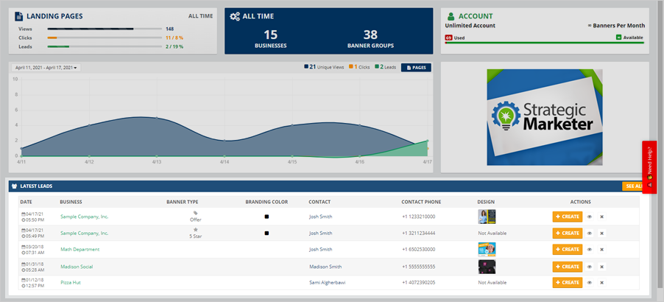
Task: Click the X icon for Math Department lead
Action: (601, 250)
